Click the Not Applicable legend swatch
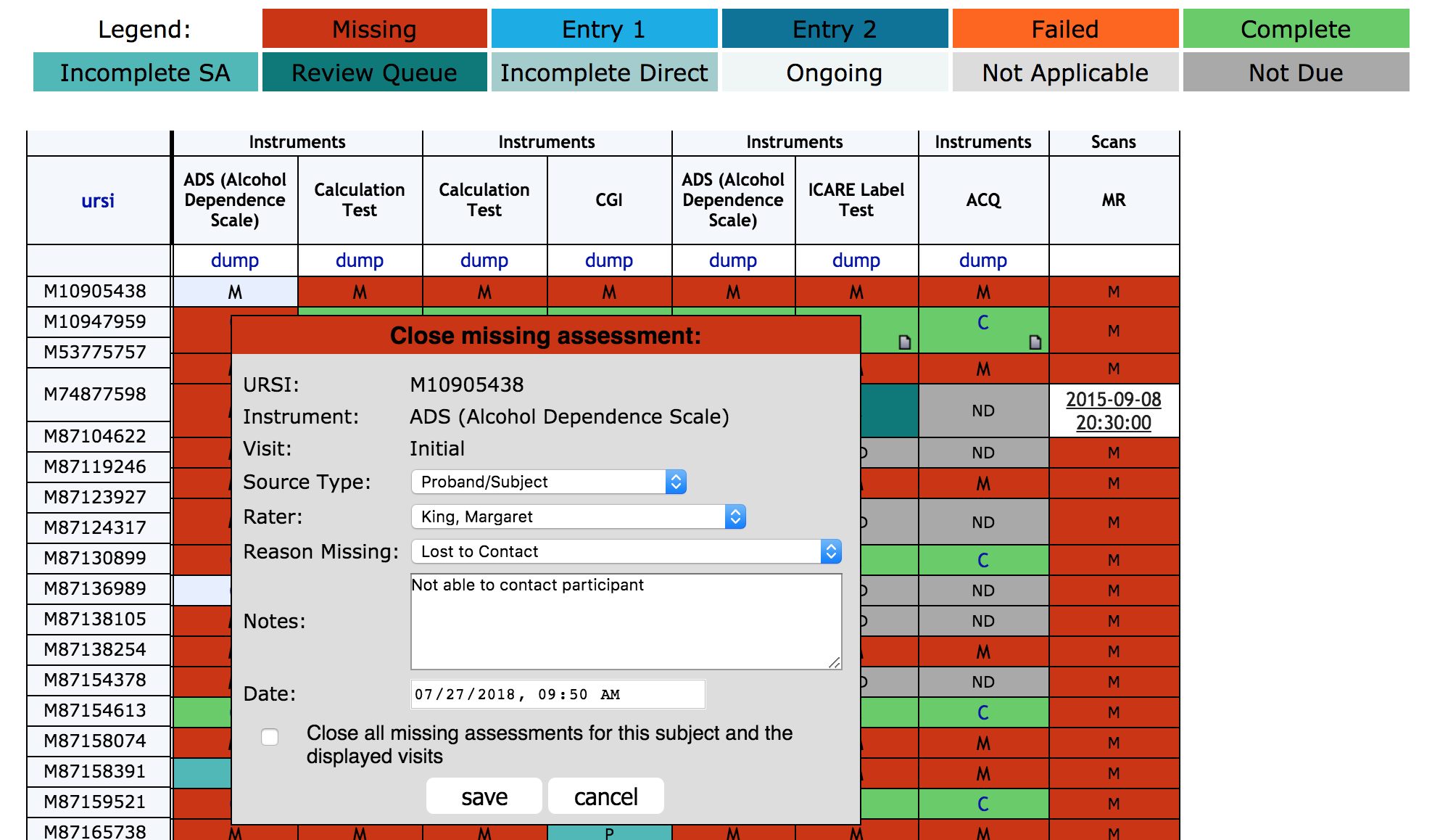 (1066, 73)
